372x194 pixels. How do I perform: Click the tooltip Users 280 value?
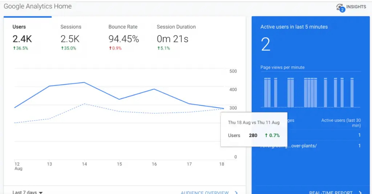pos(253,135)
